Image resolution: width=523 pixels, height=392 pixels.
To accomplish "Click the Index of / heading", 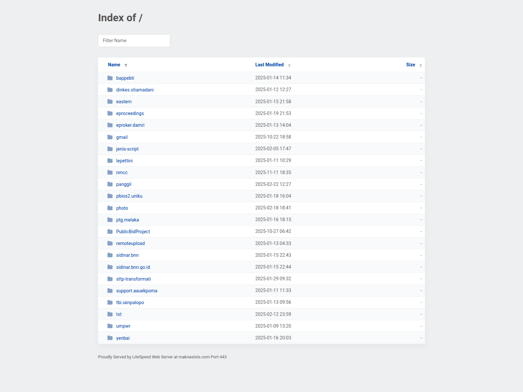I will [120, 18].
